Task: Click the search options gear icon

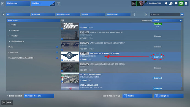Action: (x=182, y=14)
